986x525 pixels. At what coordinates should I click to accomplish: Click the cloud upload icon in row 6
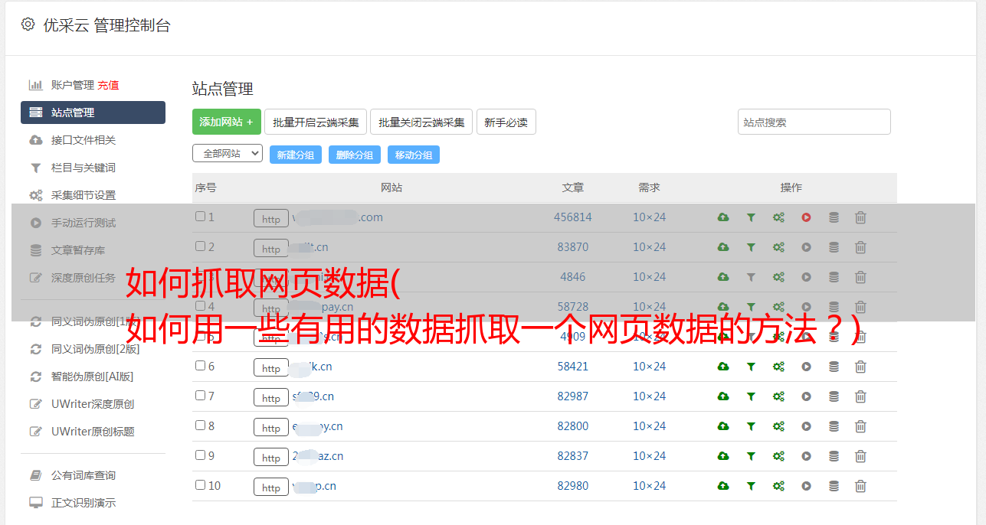(x=723, y=367)
